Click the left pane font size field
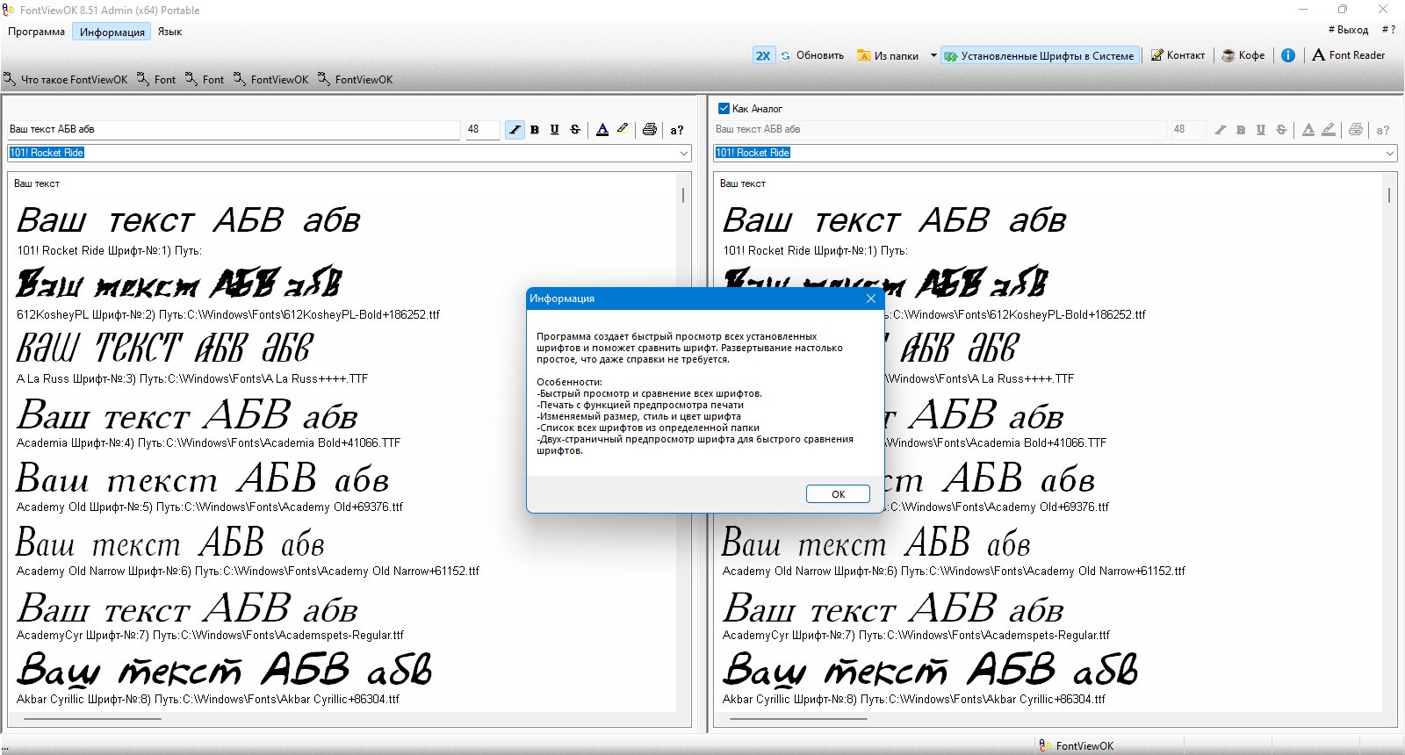Viewport: 1405px width, 755px height. [x=482, y=129]
